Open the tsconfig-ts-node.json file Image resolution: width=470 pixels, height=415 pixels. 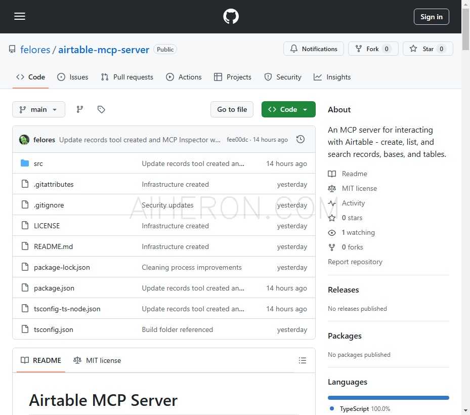pyautogui.click(x=67, y=309)
